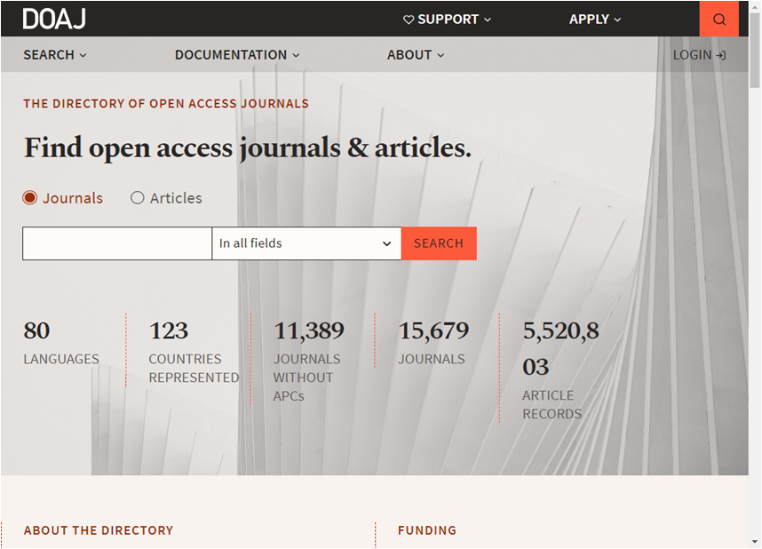Open the SUPPORT menu
Screen dimensions: 762x549
click(447, 20)
